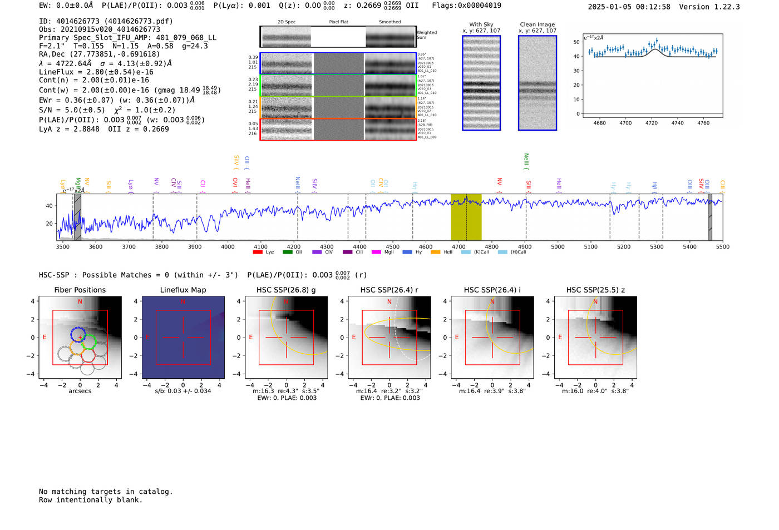
Task: Click the 'Obs: 20210915v020_4014626773' line
Action: tap(100, 29)
